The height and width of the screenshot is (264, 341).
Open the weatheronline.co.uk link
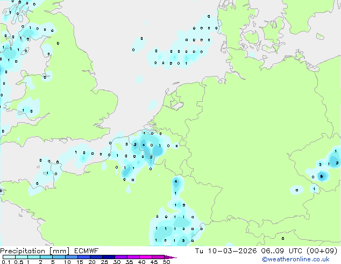point(295,259)
